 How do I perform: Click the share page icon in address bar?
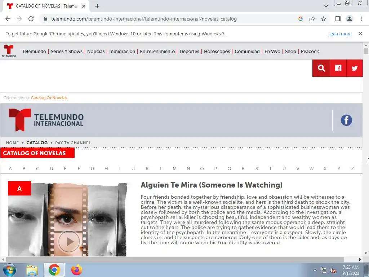pyautogui.click(x=312, y=19)
